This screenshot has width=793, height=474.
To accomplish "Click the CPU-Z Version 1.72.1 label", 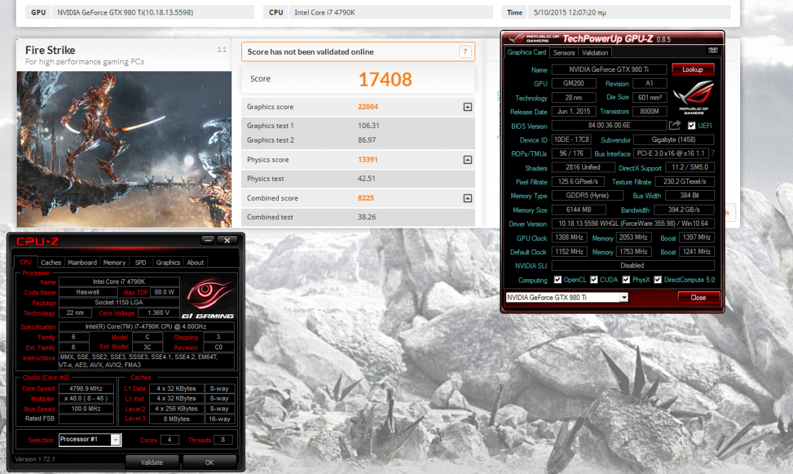I will pos(35,459).
